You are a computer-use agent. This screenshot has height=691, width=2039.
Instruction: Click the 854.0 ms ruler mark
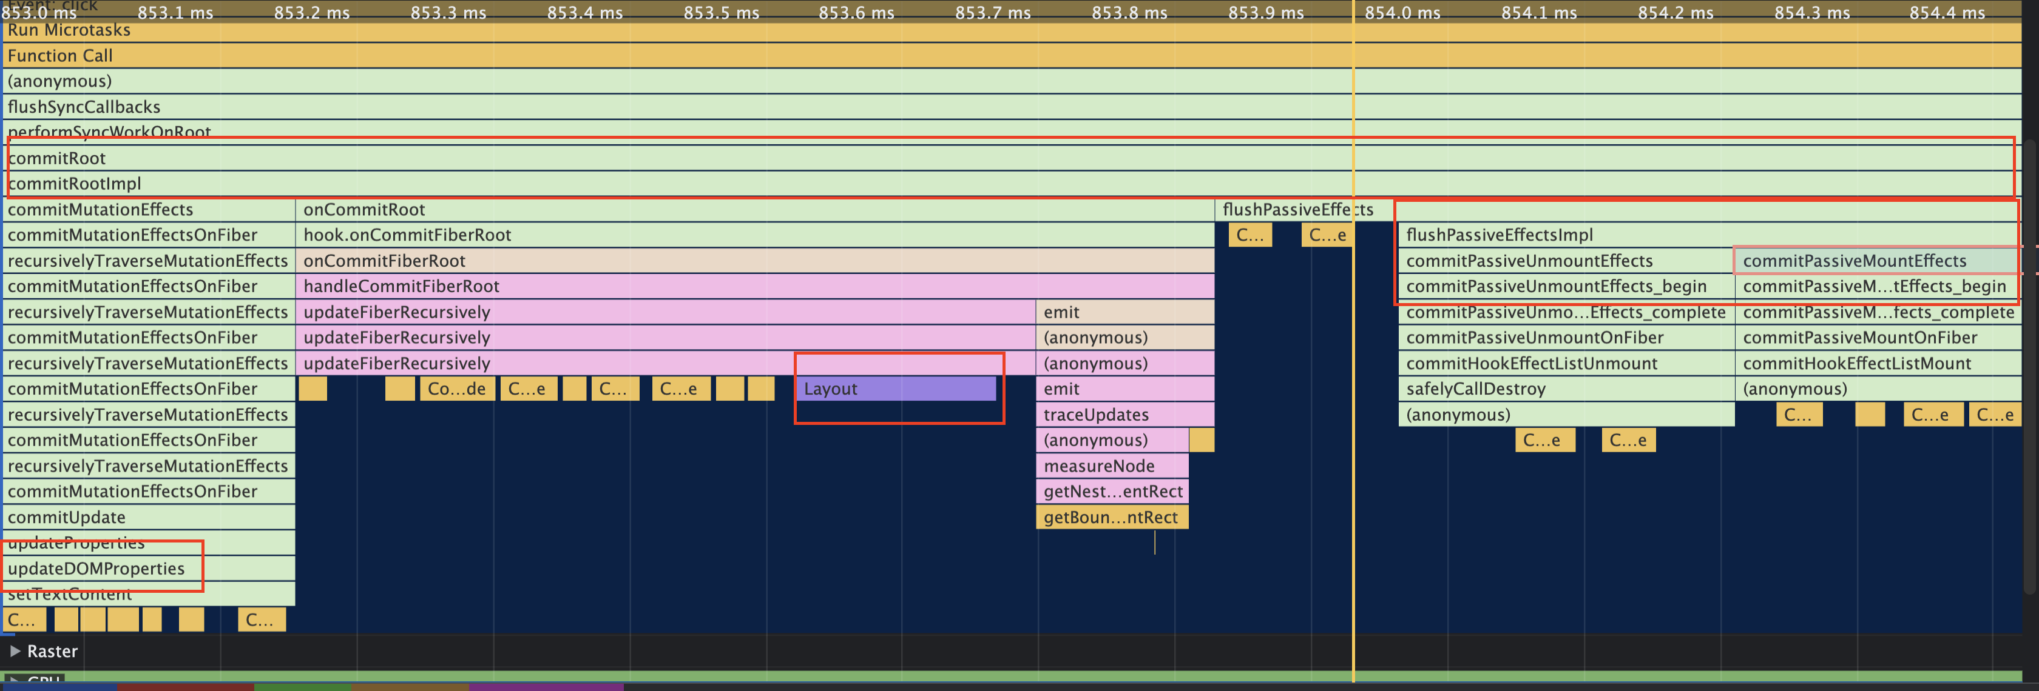pyautogui.click(x=1402, y=13)
